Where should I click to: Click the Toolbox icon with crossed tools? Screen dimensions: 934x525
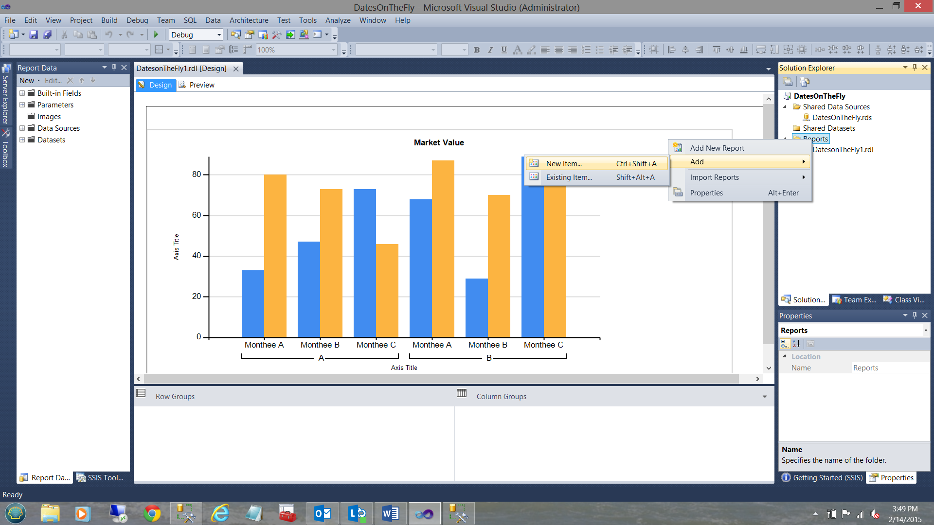tap(6, 133)
